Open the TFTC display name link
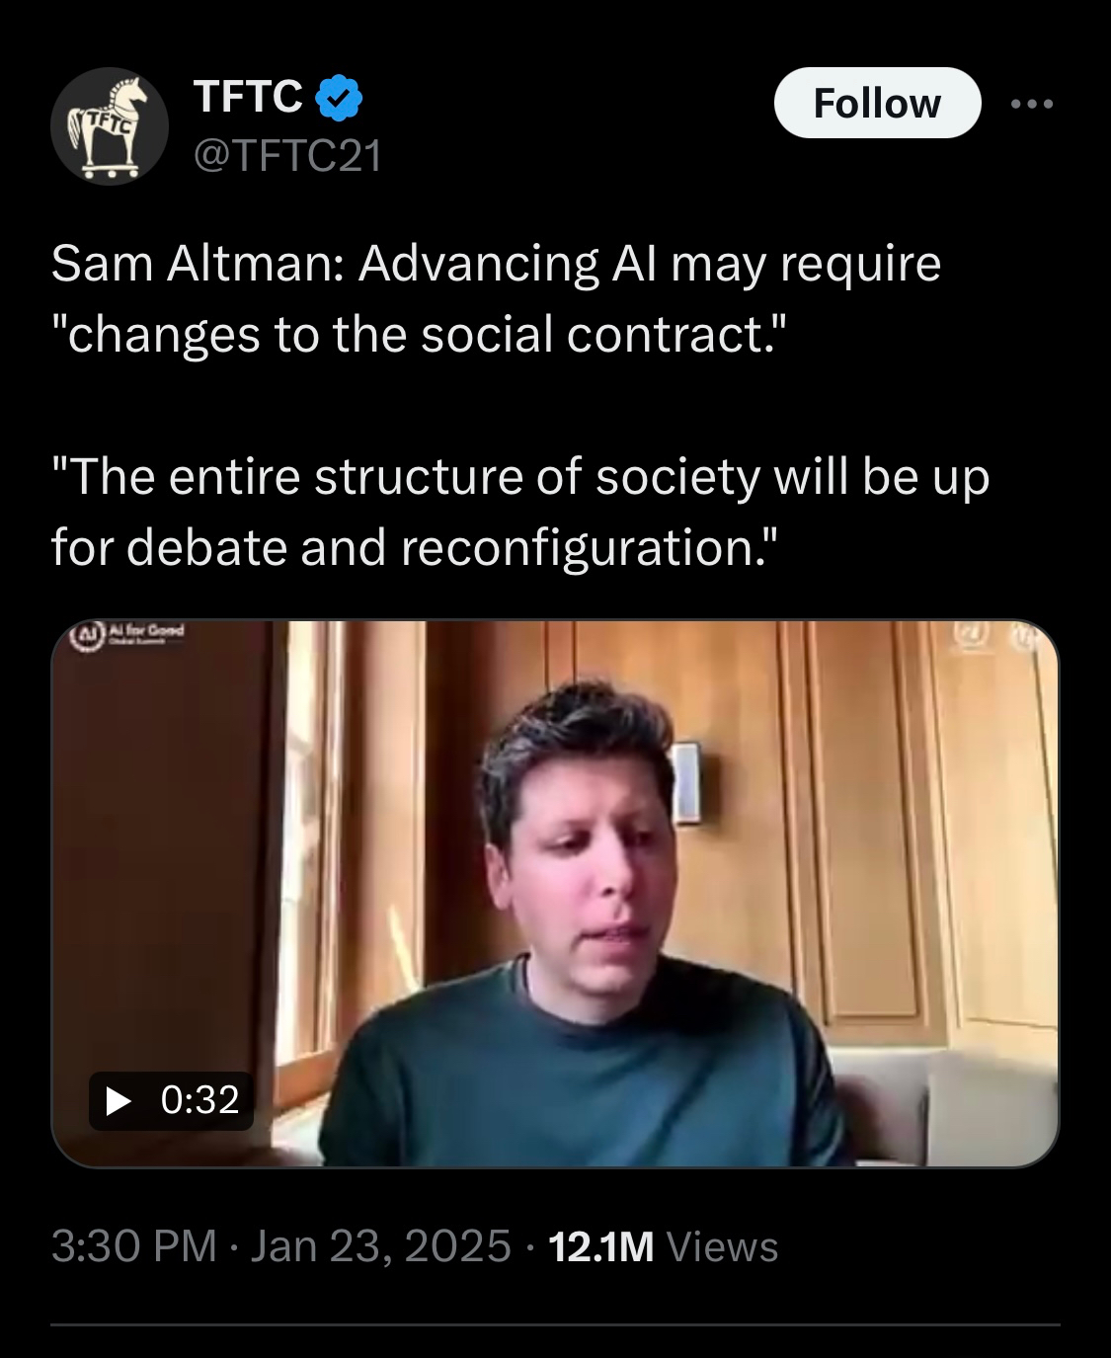This screenshot has width=1111, height=1358. (x=249, y=96)
